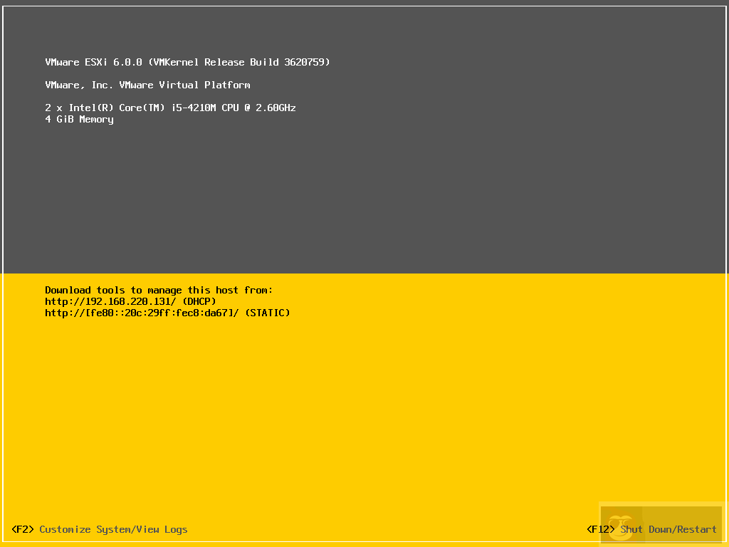Click the Intel Core i5-4210M CPU description
The image size is (729, 547).
click(x=171, y=108)
